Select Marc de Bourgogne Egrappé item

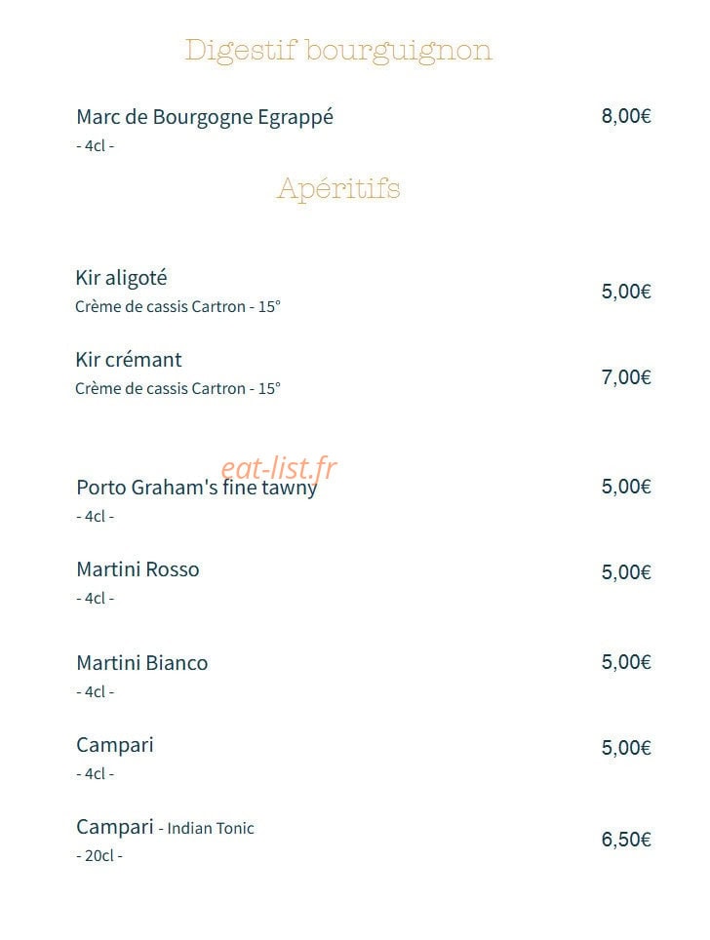point(205,117)
